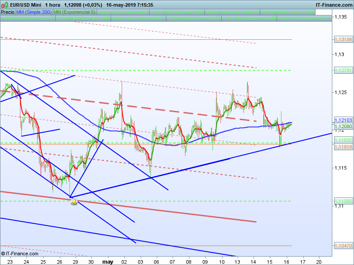Click the 10 date axis label
The height and width of the screenshot is (265, 354).
point(222,261)
